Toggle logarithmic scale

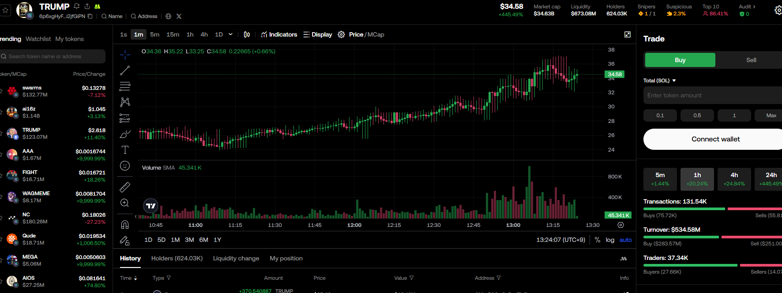[610, 240]
